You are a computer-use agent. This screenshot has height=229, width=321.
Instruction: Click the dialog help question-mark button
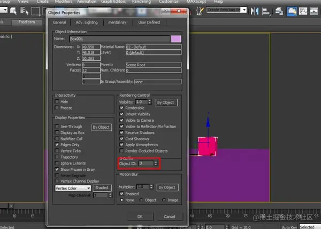tap(166, 11)
